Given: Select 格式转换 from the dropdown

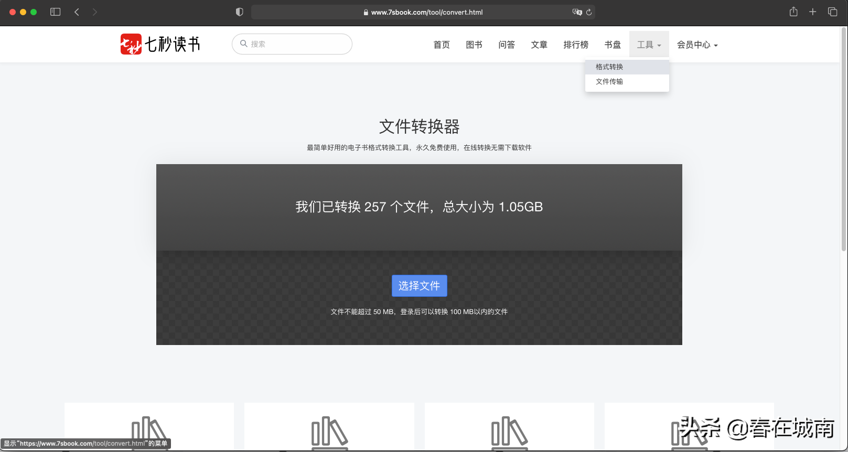Looking at the screenshot, I should (609, 67).
